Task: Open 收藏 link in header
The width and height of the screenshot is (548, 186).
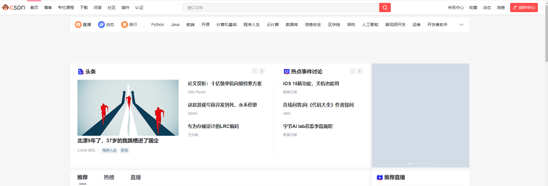Action: pyautogui.click(x=473, y=8)
